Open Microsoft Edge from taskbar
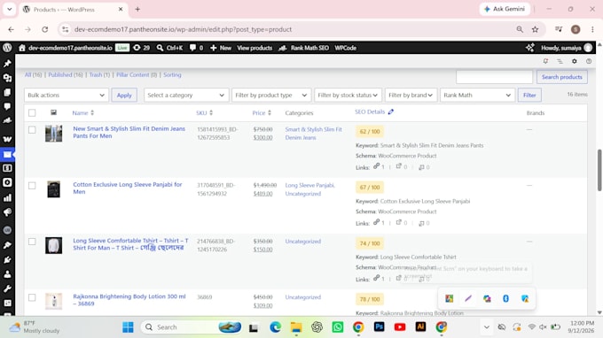603x338 pixels. (275, 326)
